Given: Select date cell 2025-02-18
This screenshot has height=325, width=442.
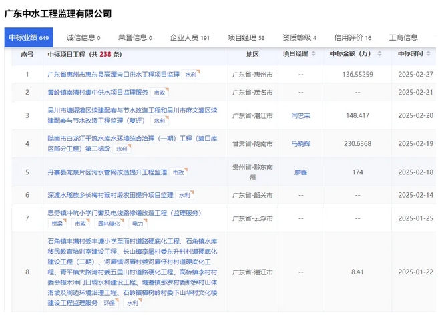Looking at the screenshot, I should point(415,172).
